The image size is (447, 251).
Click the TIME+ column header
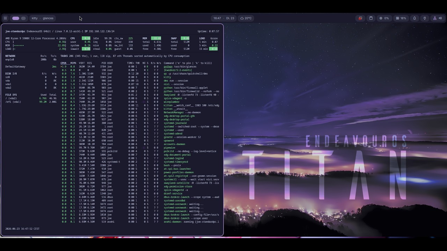pos(131,63)
